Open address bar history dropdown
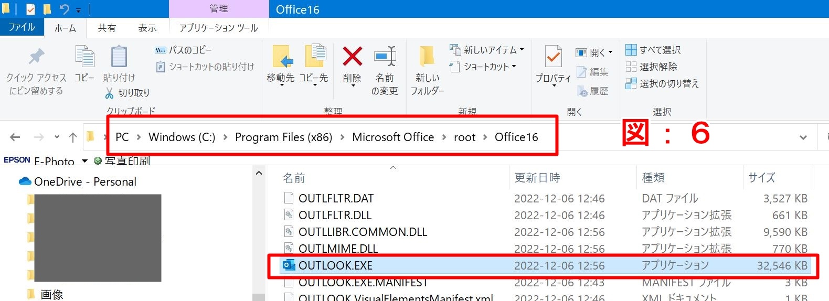 pyautogui.click(x=803, y=137)
